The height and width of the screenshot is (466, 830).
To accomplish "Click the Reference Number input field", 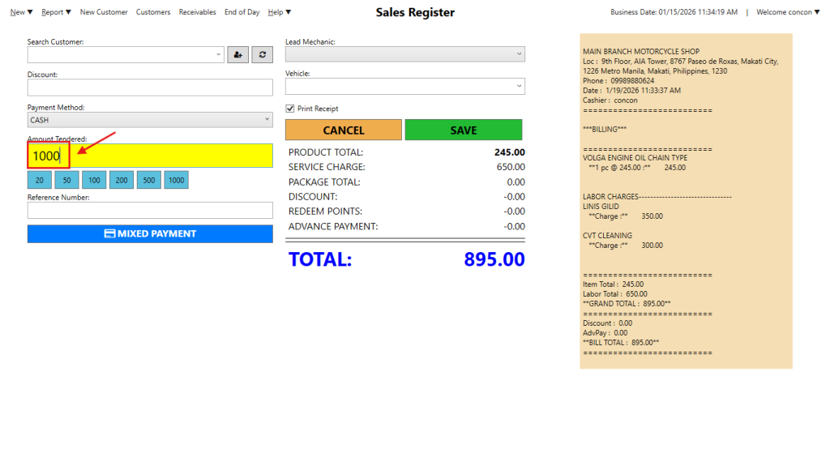I will pyautogui.click(x=150, y=210).
